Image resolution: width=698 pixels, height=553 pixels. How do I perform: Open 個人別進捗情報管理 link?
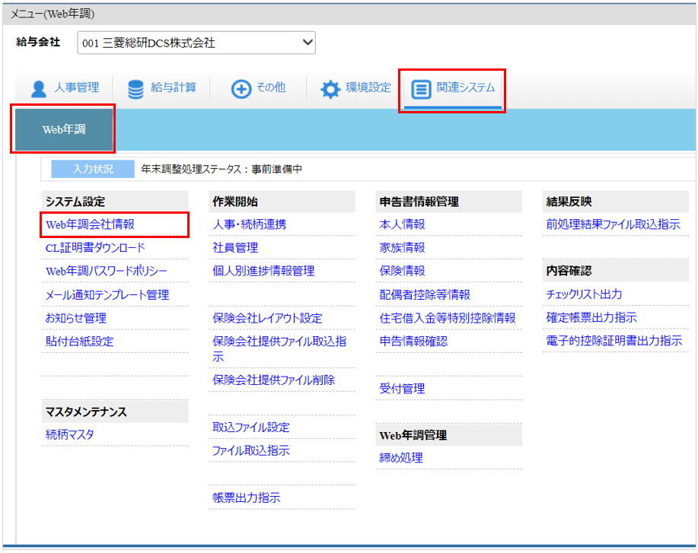(263, 271)
